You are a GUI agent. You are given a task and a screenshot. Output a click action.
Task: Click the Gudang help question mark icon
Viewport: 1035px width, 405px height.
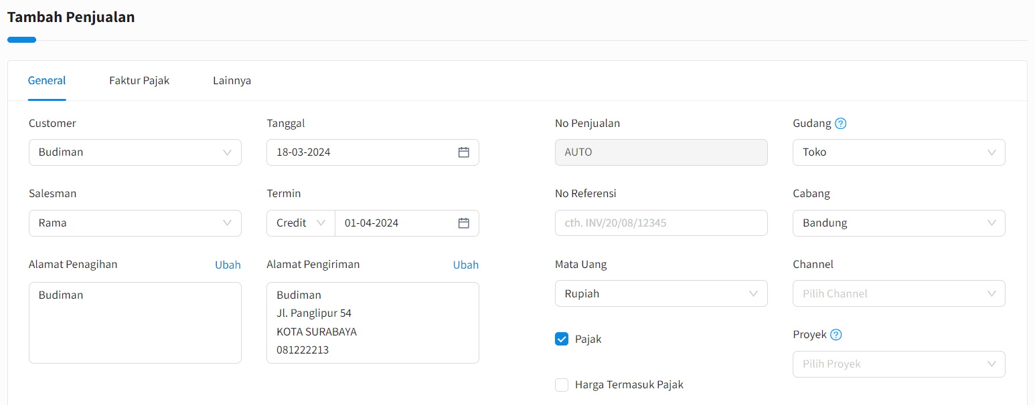[x=841, y=124]
